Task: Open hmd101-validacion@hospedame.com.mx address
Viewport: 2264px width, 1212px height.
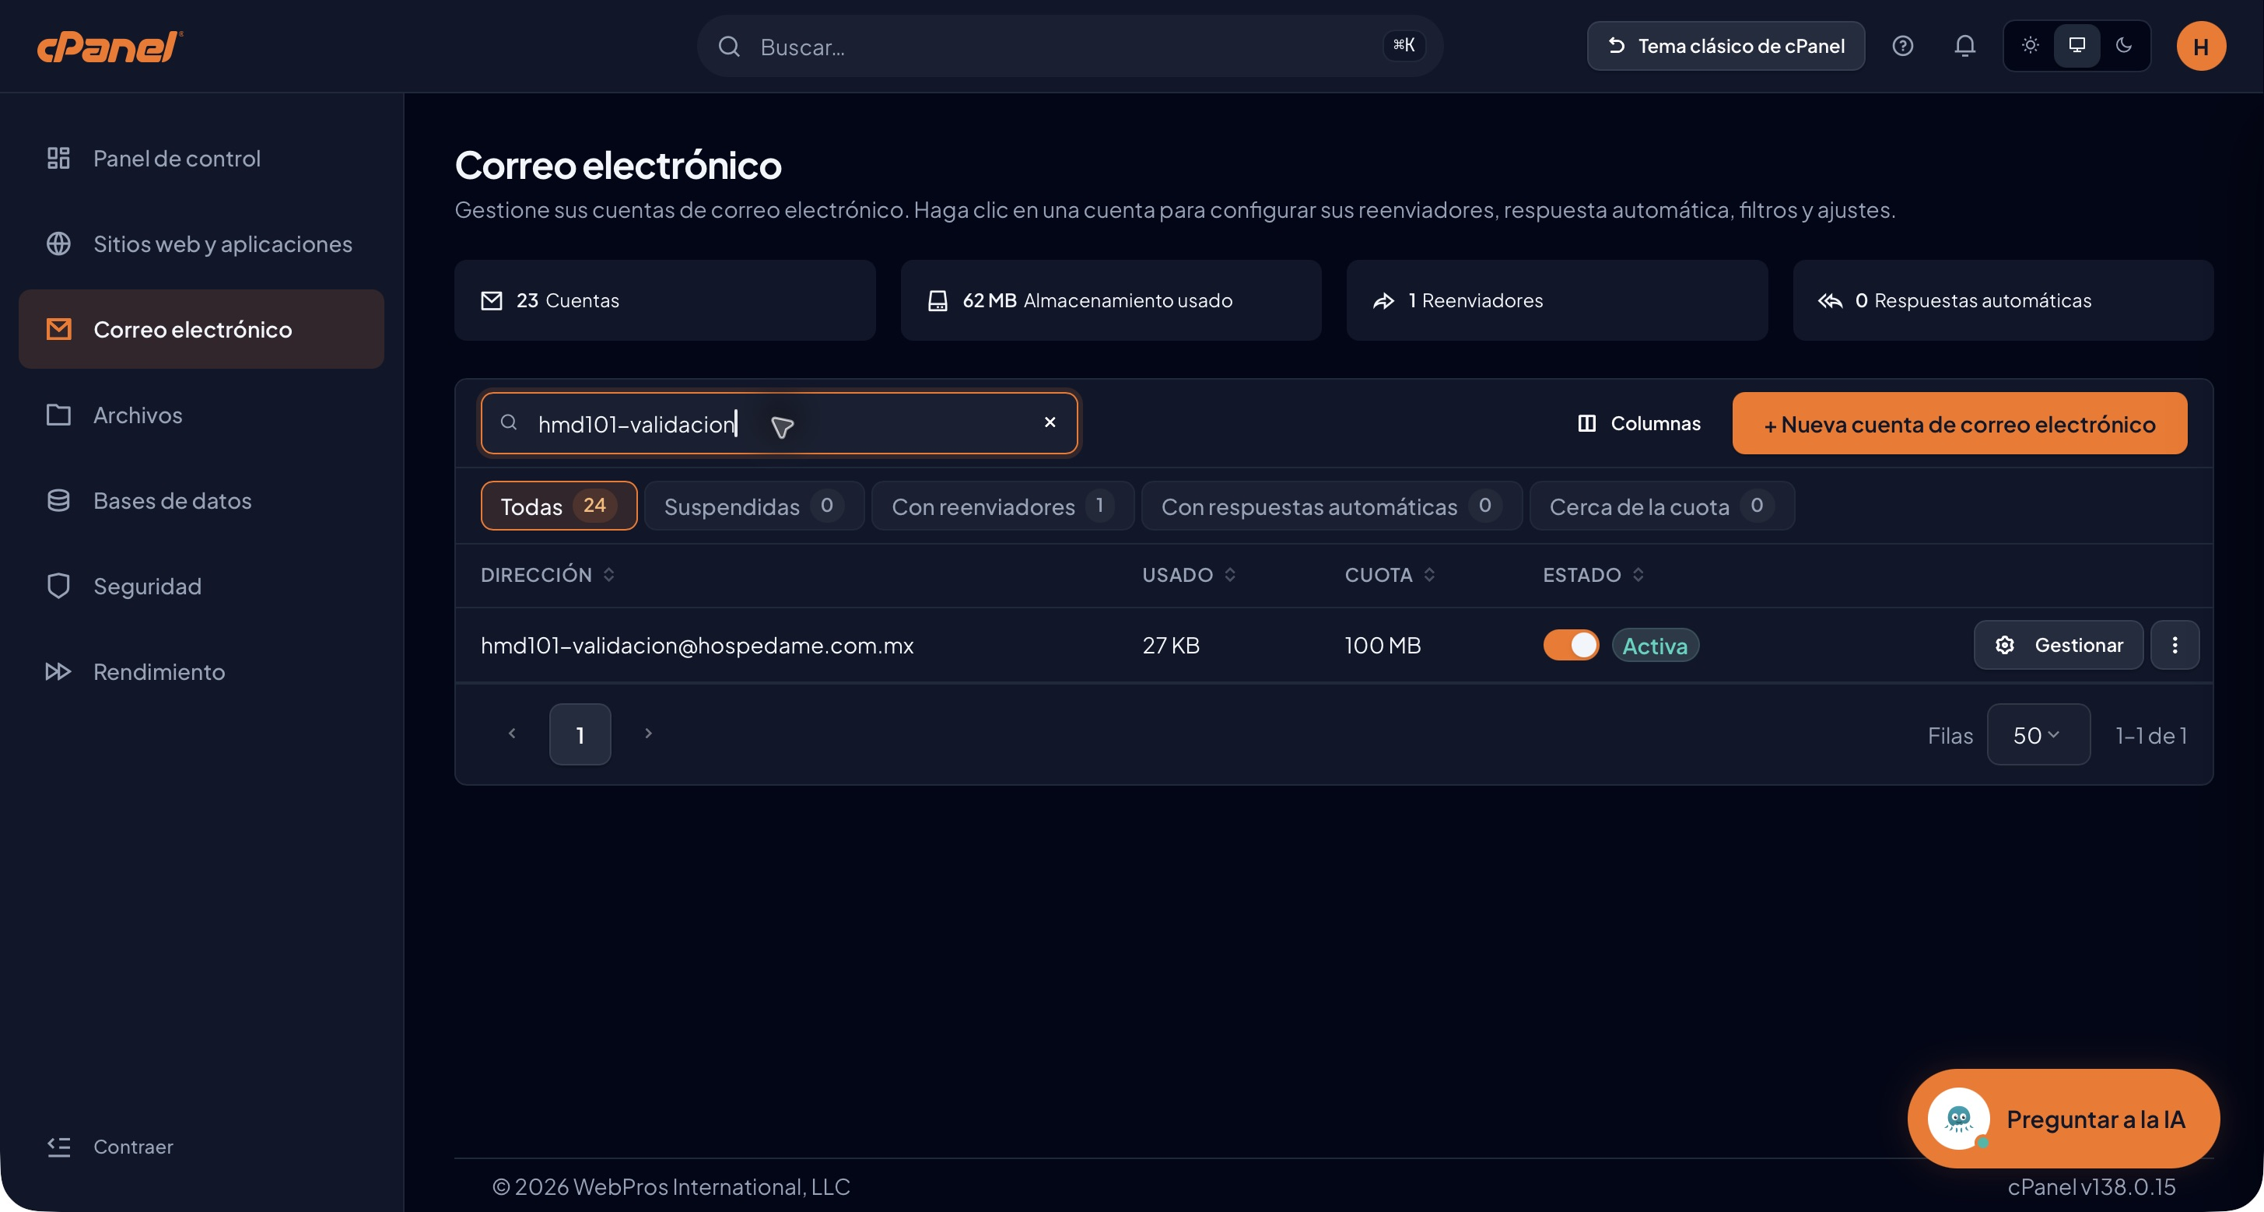Action: (697, 645)
